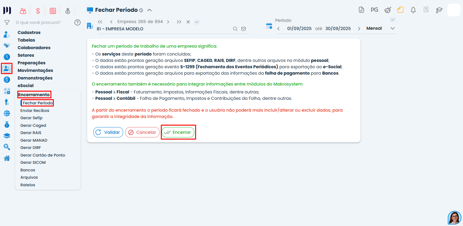Advance to next period arrow
This screenshot has height=226, width=463.
point(359,29)
